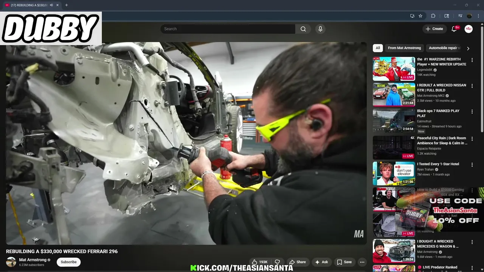Click the Share button
This screenshot has height=272, width=484.
297,262
